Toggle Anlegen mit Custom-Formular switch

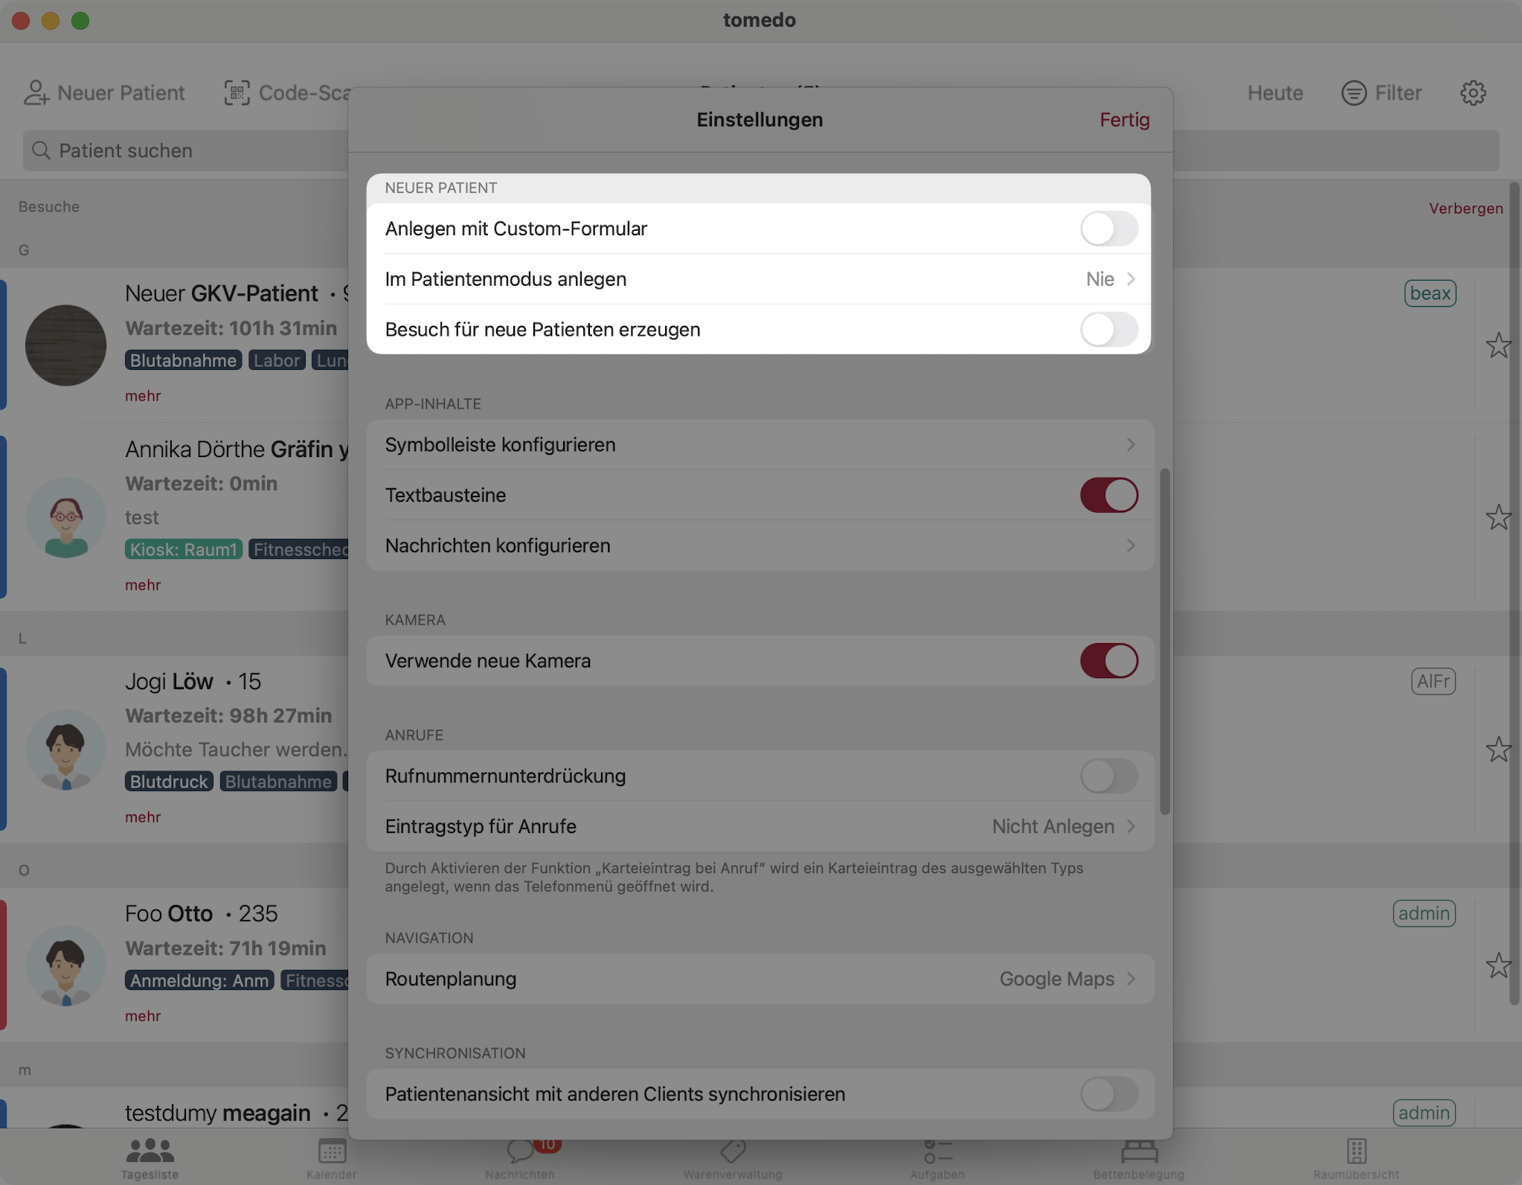click(x=1108, y=229)
